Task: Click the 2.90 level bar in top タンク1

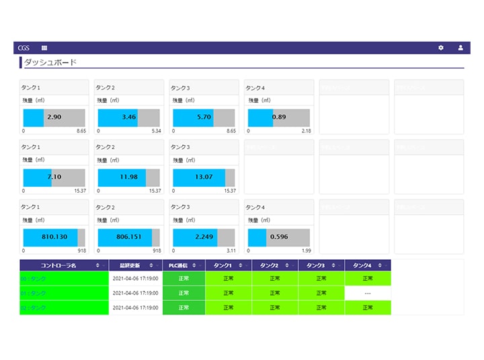Action: click(54, 117)
